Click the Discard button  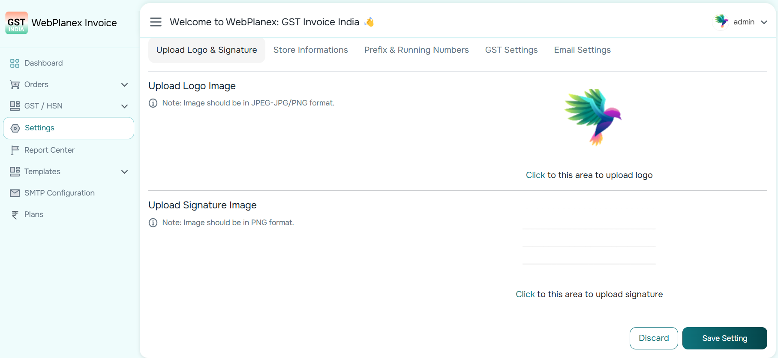click(x=654, y=338)
